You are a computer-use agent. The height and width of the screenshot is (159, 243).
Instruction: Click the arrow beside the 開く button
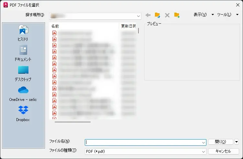click(237, 142)
